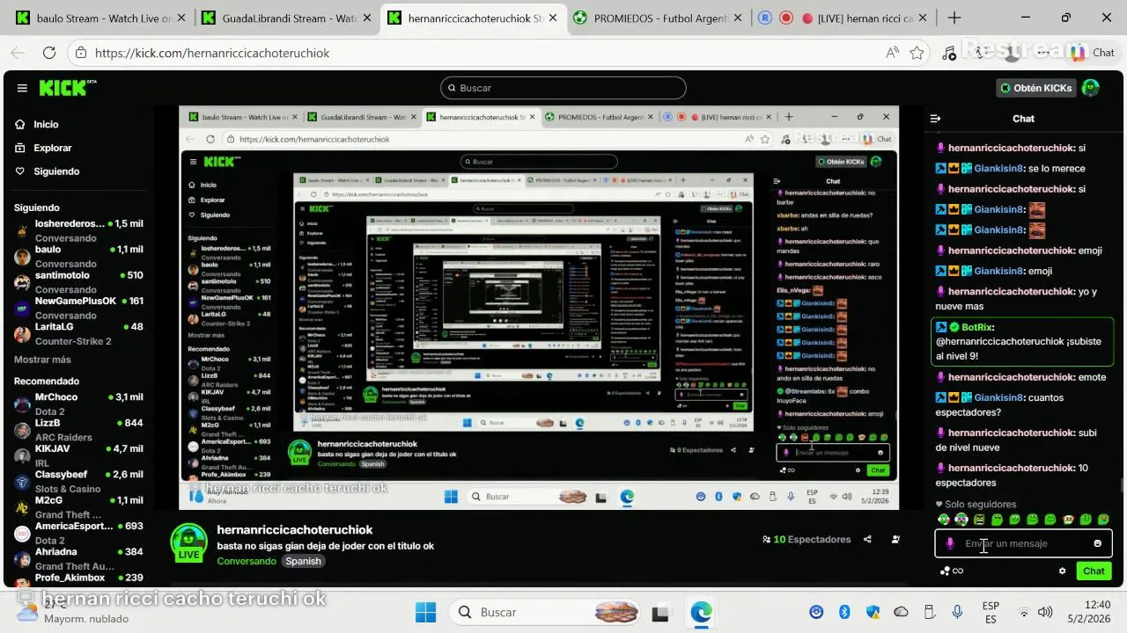
Task: Open Windows Start menu
Action: point(425,612)
